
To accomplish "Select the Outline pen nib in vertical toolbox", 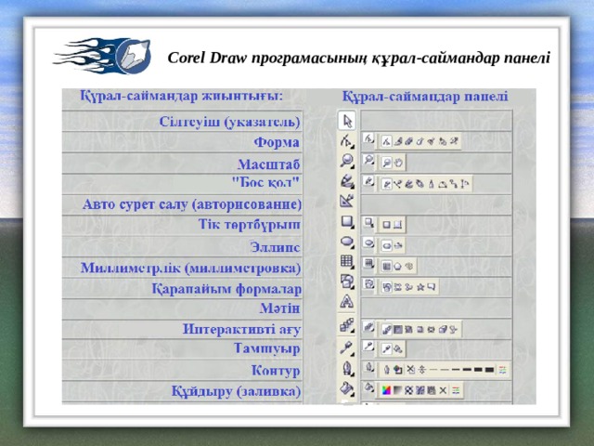I will (347, 368).
